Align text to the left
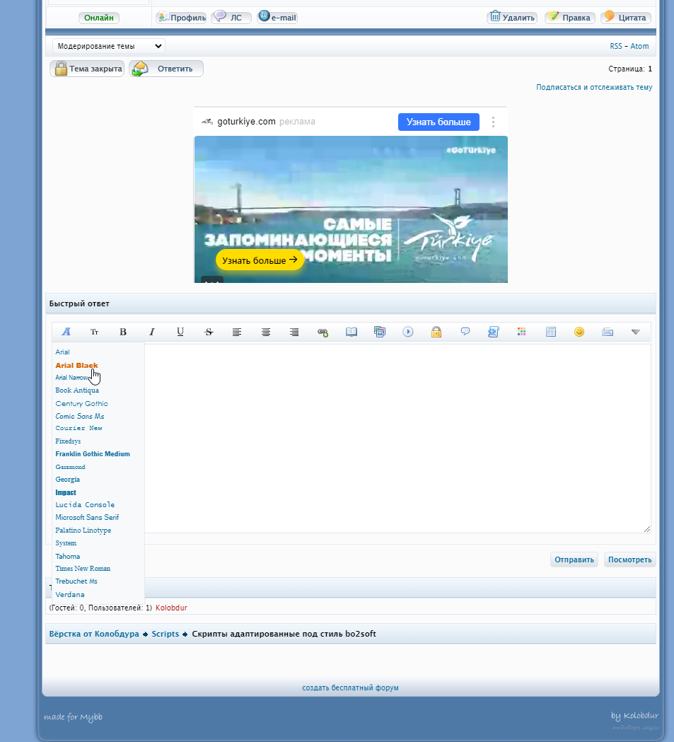The height and width of the screenshot is (742, 674). [237, 332]
